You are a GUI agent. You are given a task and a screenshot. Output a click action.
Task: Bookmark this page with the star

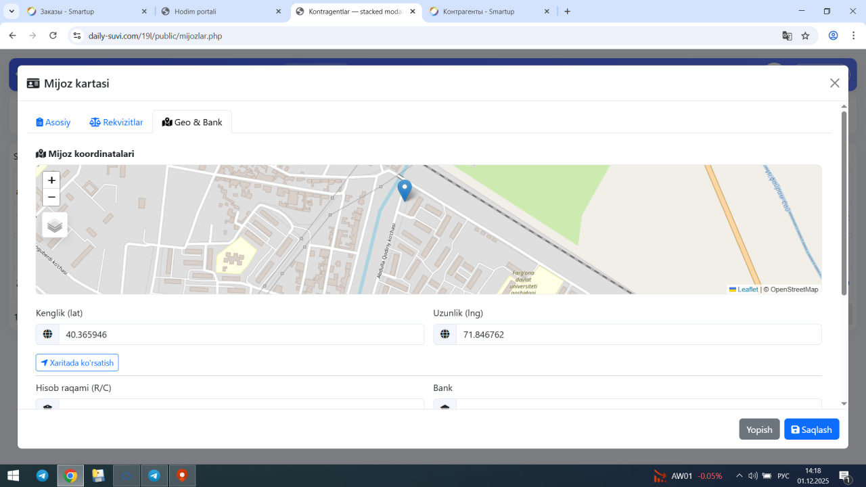805,36
